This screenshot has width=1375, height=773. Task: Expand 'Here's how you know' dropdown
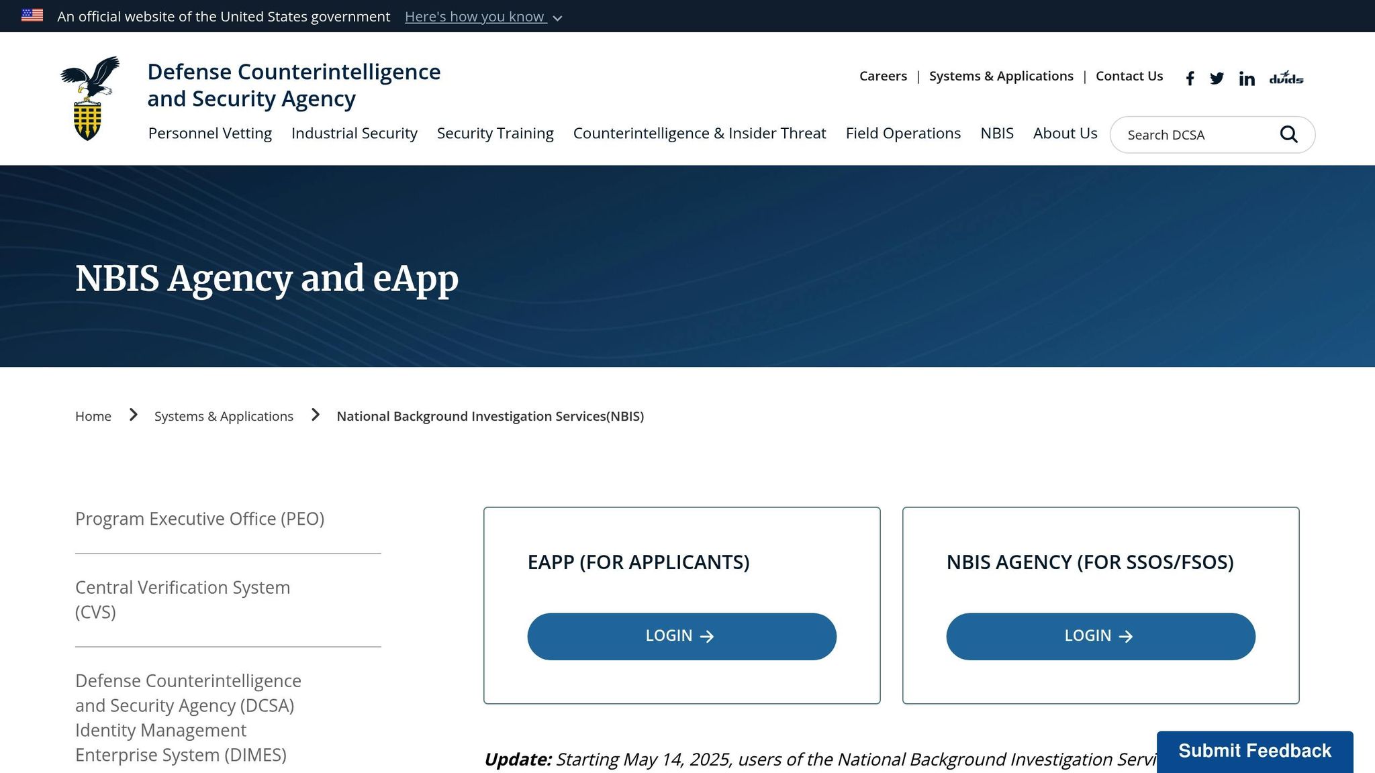click(483, 17)
